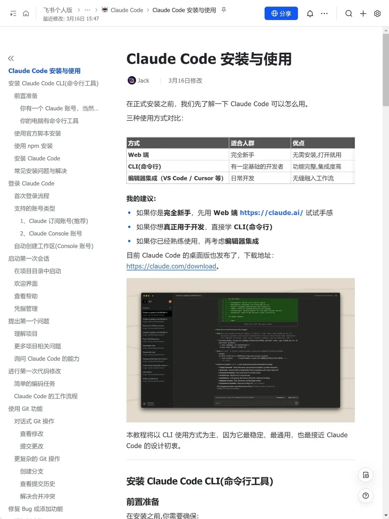The image size is (389, 519).
Task: Open the search magnifier icon
Action: 349,14
